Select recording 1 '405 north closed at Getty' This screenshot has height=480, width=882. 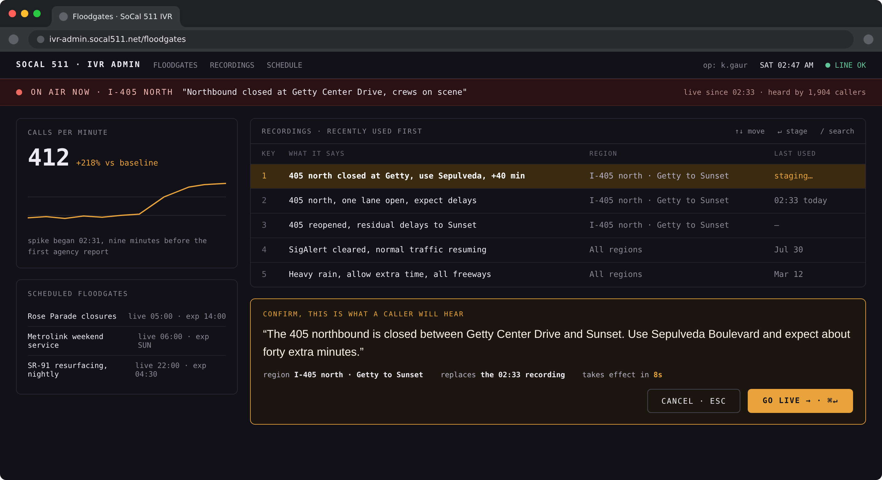pos(558,176)
